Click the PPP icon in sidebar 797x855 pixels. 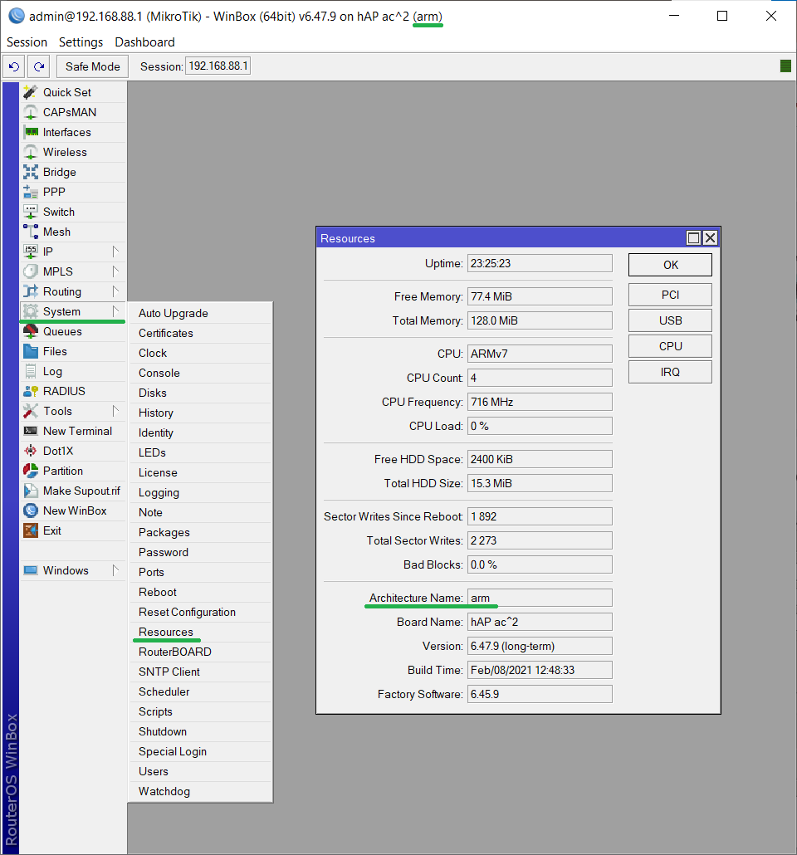[x=31, y=192]
